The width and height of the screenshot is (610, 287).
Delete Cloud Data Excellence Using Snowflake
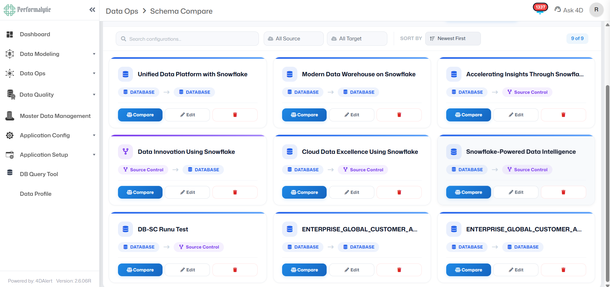point(399,192)
